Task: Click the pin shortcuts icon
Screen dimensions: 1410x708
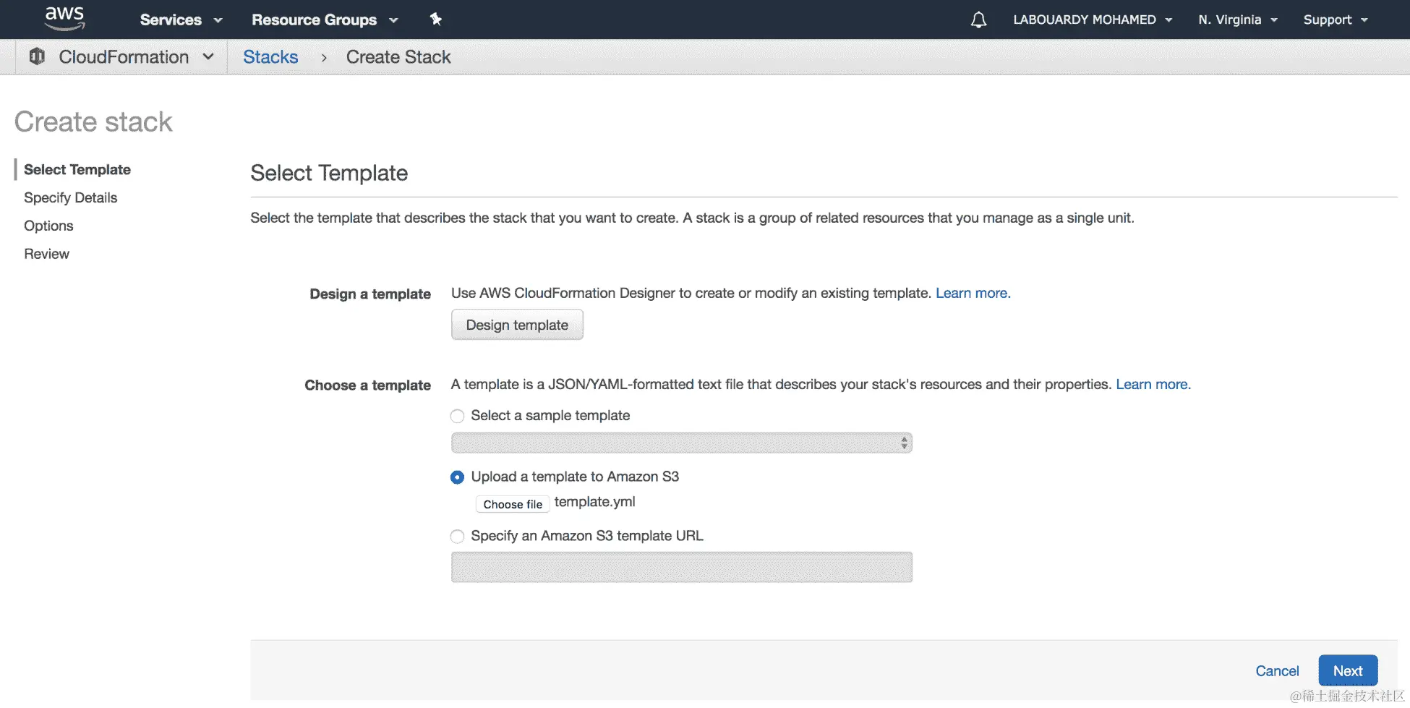Action: click(435, 20)
